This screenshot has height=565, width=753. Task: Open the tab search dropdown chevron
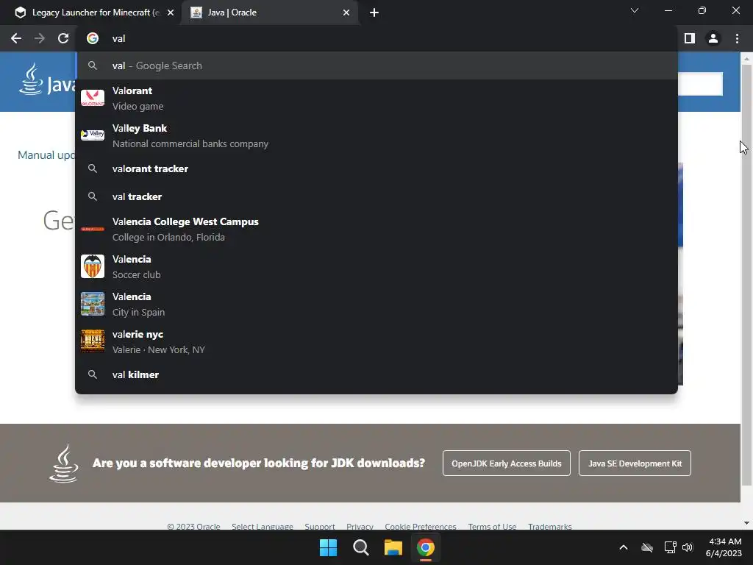click(x=635, y=10)
